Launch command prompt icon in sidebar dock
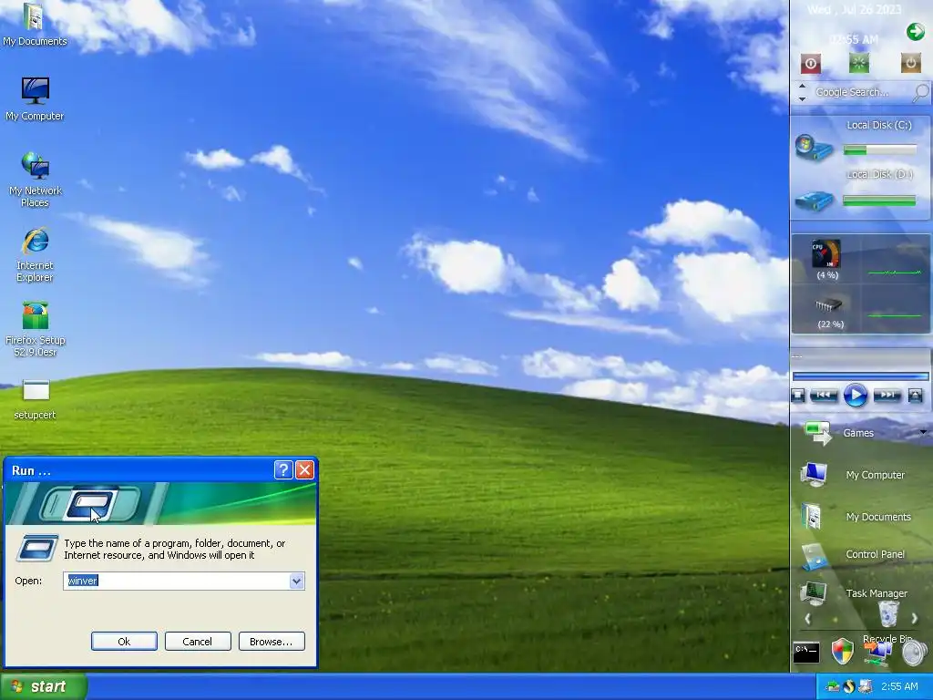Screen dimensions: 933x700 point(806,653)
